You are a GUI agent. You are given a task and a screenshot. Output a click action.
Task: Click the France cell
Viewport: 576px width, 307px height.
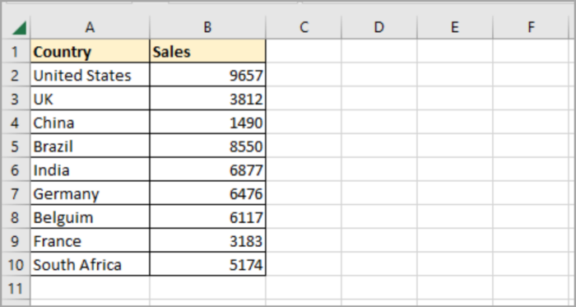coord(90,240)
